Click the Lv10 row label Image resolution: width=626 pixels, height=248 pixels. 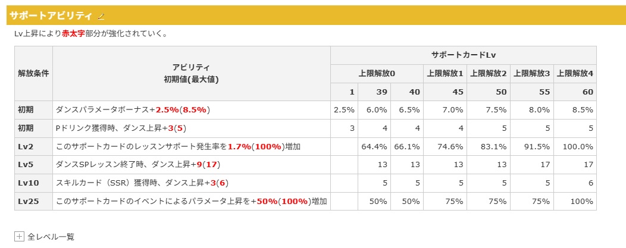coord(27,183)
